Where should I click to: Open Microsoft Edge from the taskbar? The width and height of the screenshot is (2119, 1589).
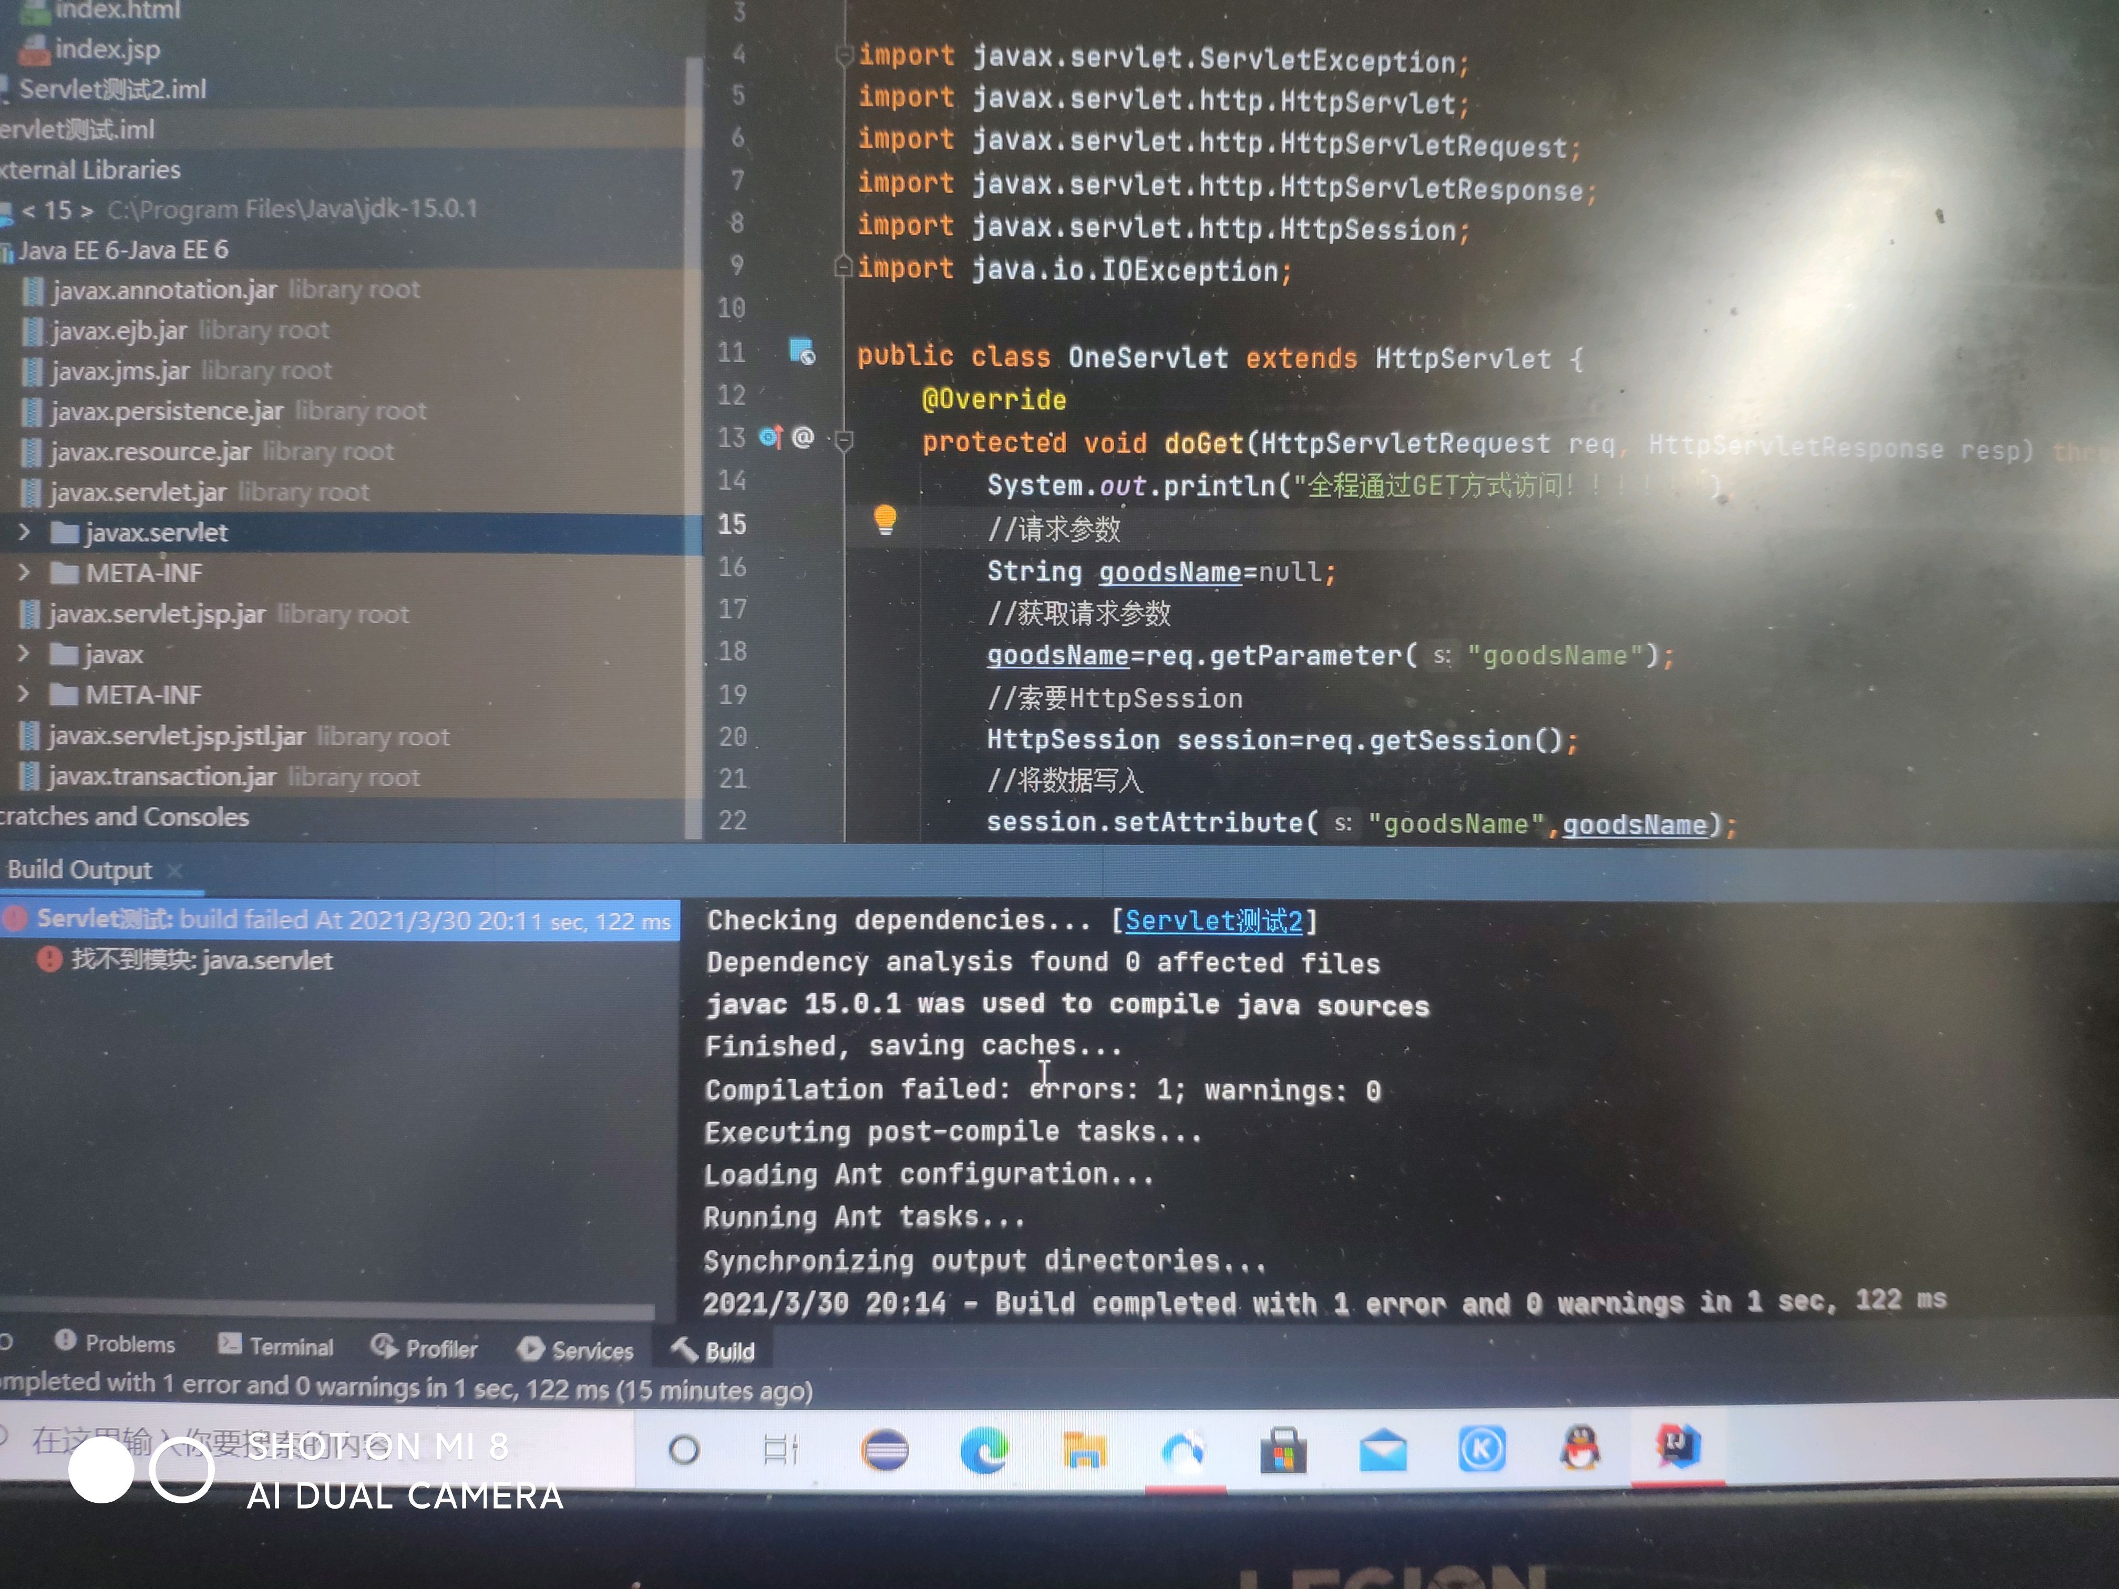[x=984, y=1449]
